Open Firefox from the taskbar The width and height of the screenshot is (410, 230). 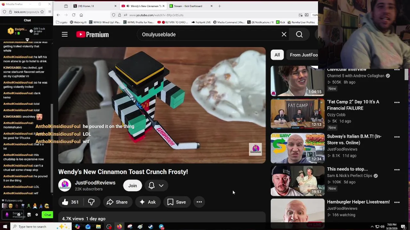point(119,227)
